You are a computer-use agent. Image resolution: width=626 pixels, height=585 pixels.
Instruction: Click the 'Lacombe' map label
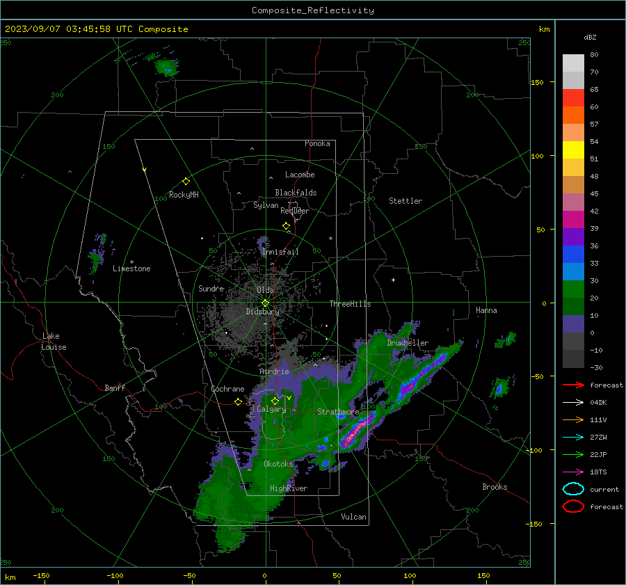pyautogui.click(x=300, y=175)
